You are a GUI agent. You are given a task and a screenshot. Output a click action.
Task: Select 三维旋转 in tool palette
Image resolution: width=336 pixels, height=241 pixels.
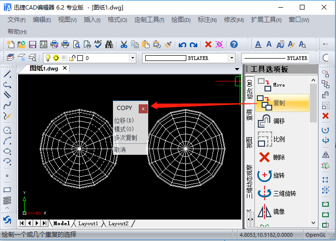click(283, 193)
